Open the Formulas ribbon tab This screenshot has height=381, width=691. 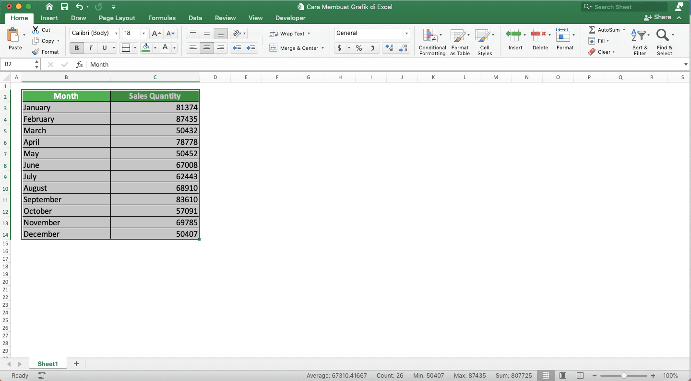(x=162, y=18)
